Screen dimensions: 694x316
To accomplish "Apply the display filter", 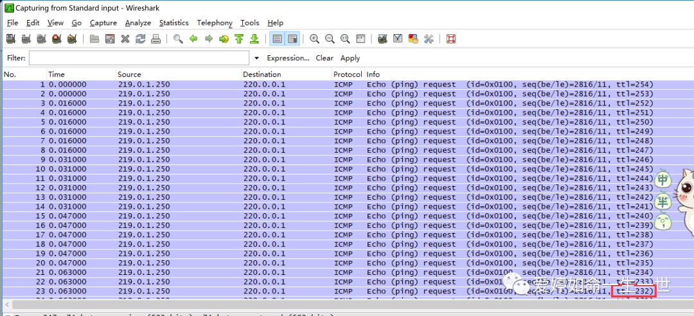I will pos(350,58).
